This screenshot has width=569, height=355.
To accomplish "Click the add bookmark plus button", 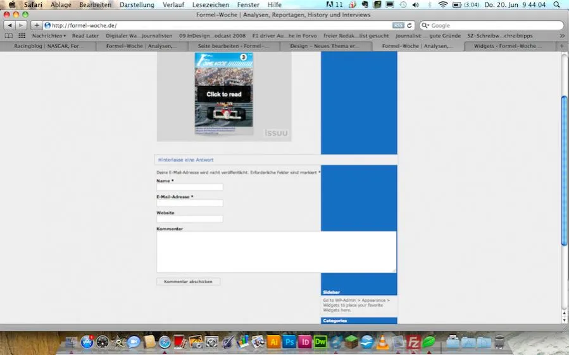I will pos(36,25).
